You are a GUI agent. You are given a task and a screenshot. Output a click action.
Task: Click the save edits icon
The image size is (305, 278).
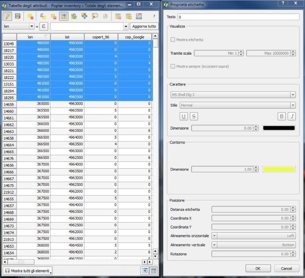[x=18, y=16]
